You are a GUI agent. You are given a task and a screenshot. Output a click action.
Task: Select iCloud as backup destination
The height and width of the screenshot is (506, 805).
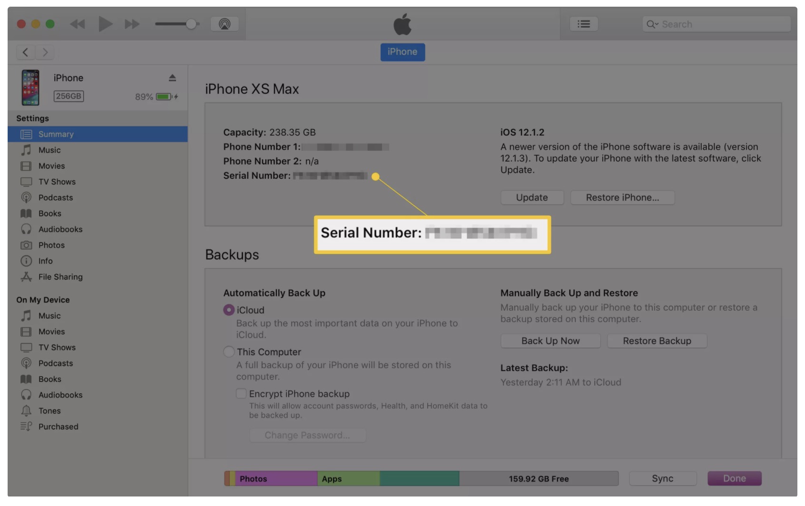click(229, 310)
